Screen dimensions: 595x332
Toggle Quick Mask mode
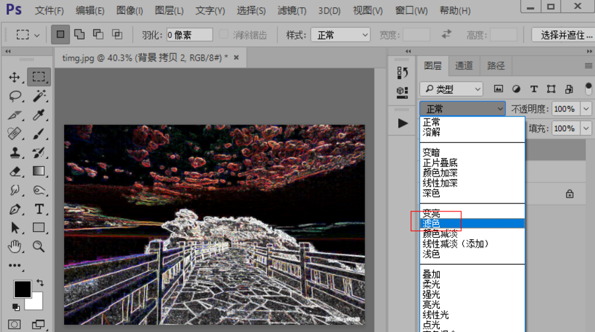point(15,325)
